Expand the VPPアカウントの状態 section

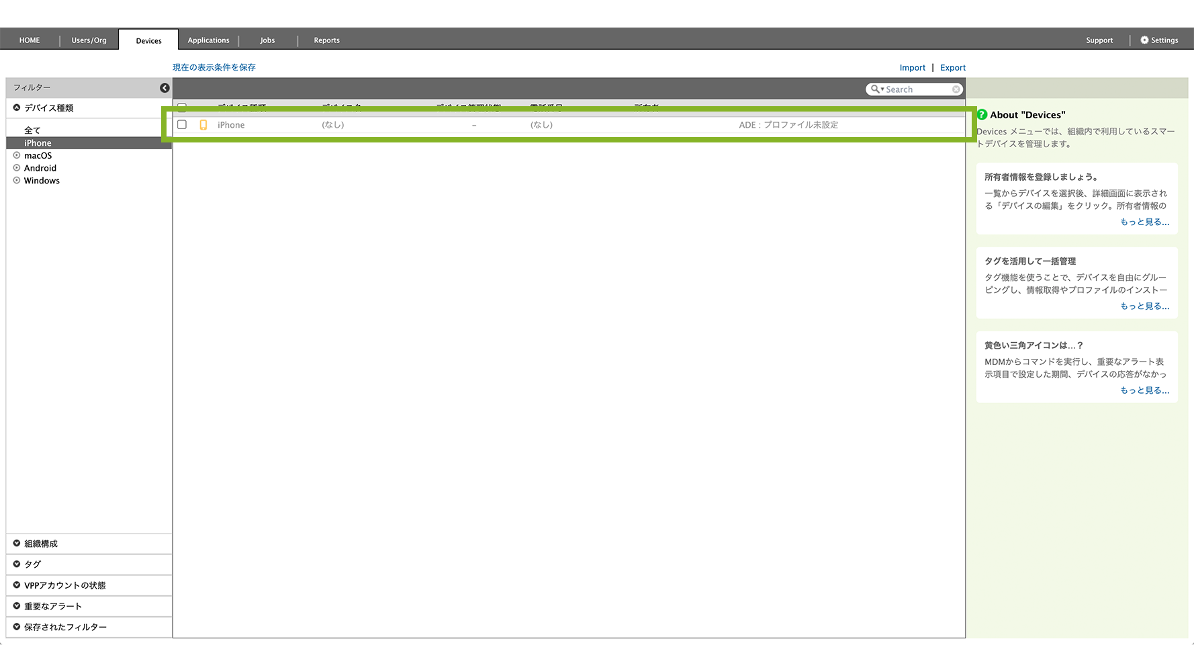coord(17,585)
